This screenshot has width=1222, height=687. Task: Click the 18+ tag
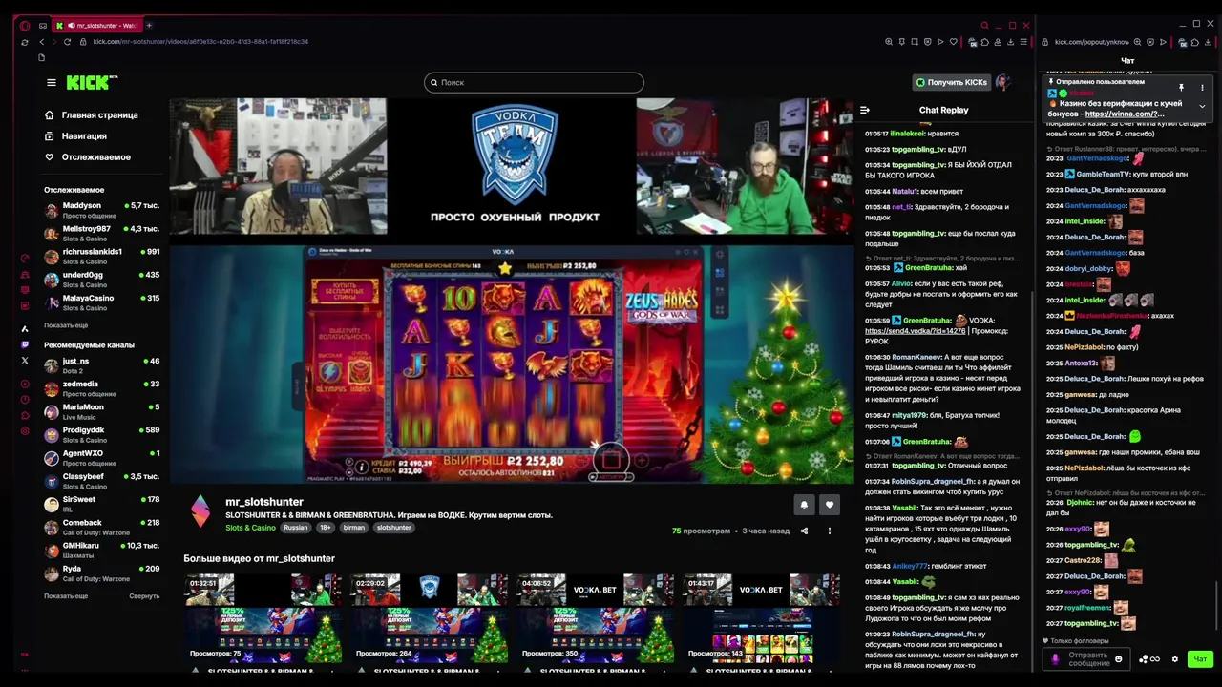[x=326, y=528]
